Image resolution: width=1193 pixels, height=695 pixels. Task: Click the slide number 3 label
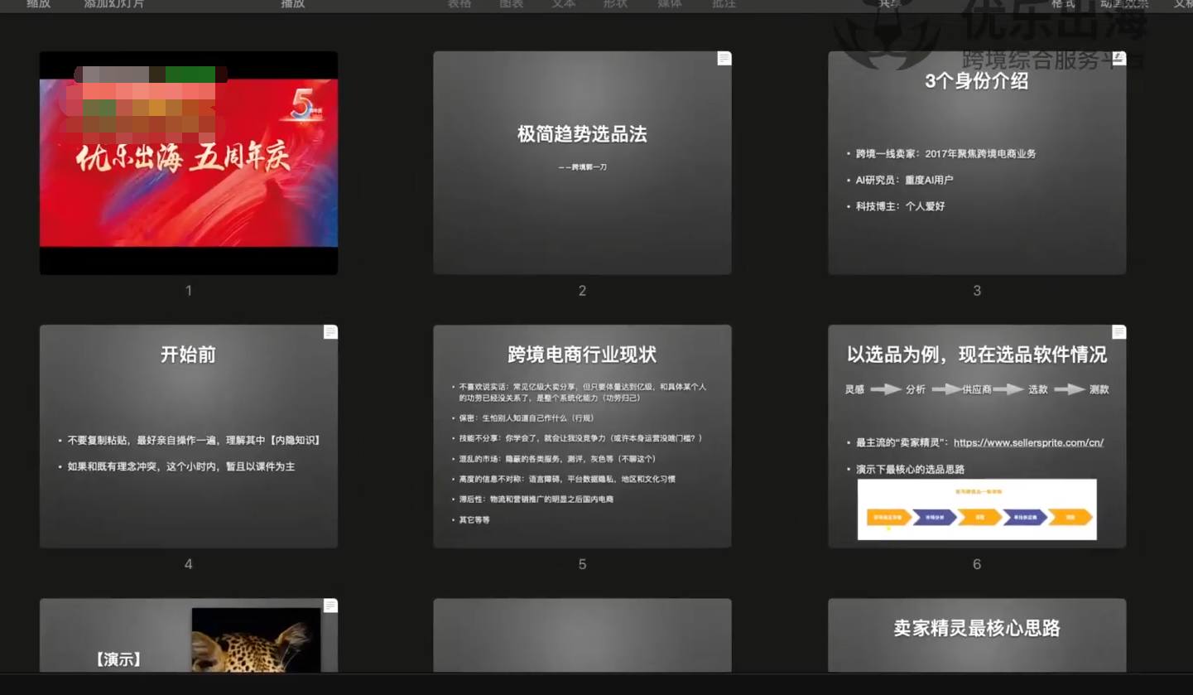tap(977, 291)
